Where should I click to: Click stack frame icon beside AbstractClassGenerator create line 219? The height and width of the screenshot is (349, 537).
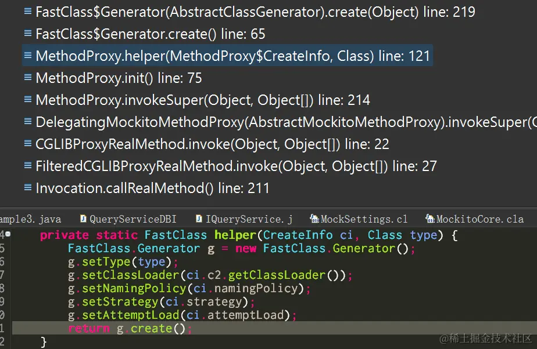(28, 12)
